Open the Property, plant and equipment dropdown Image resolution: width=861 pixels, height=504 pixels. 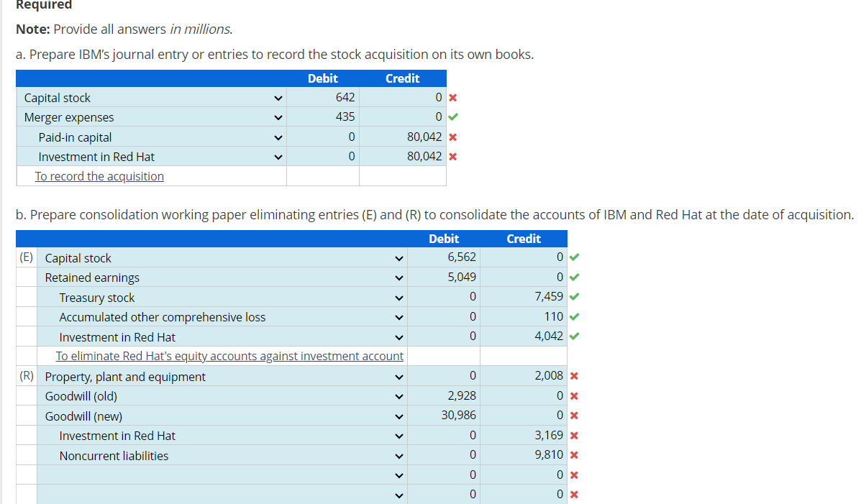pos(222,377)
